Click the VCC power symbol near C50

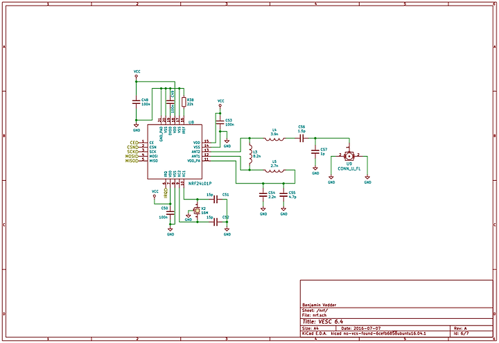tap(155, 193)
